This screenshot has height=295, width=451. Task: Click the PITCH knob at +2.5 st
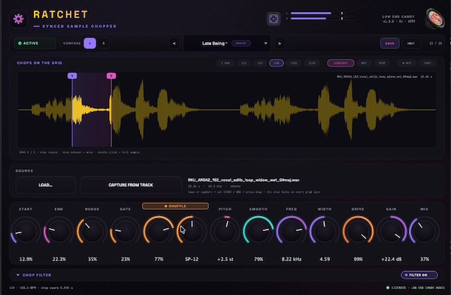225,231
